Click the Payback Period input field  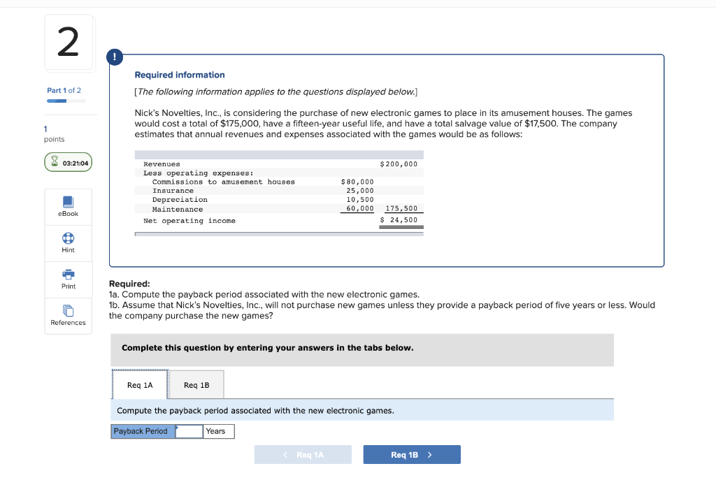pyautogui.click(x=189, y=431)
